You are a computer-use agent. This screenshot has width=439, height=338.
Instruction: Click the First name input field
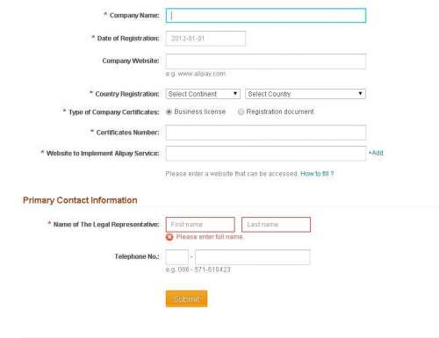click(200, 225)
